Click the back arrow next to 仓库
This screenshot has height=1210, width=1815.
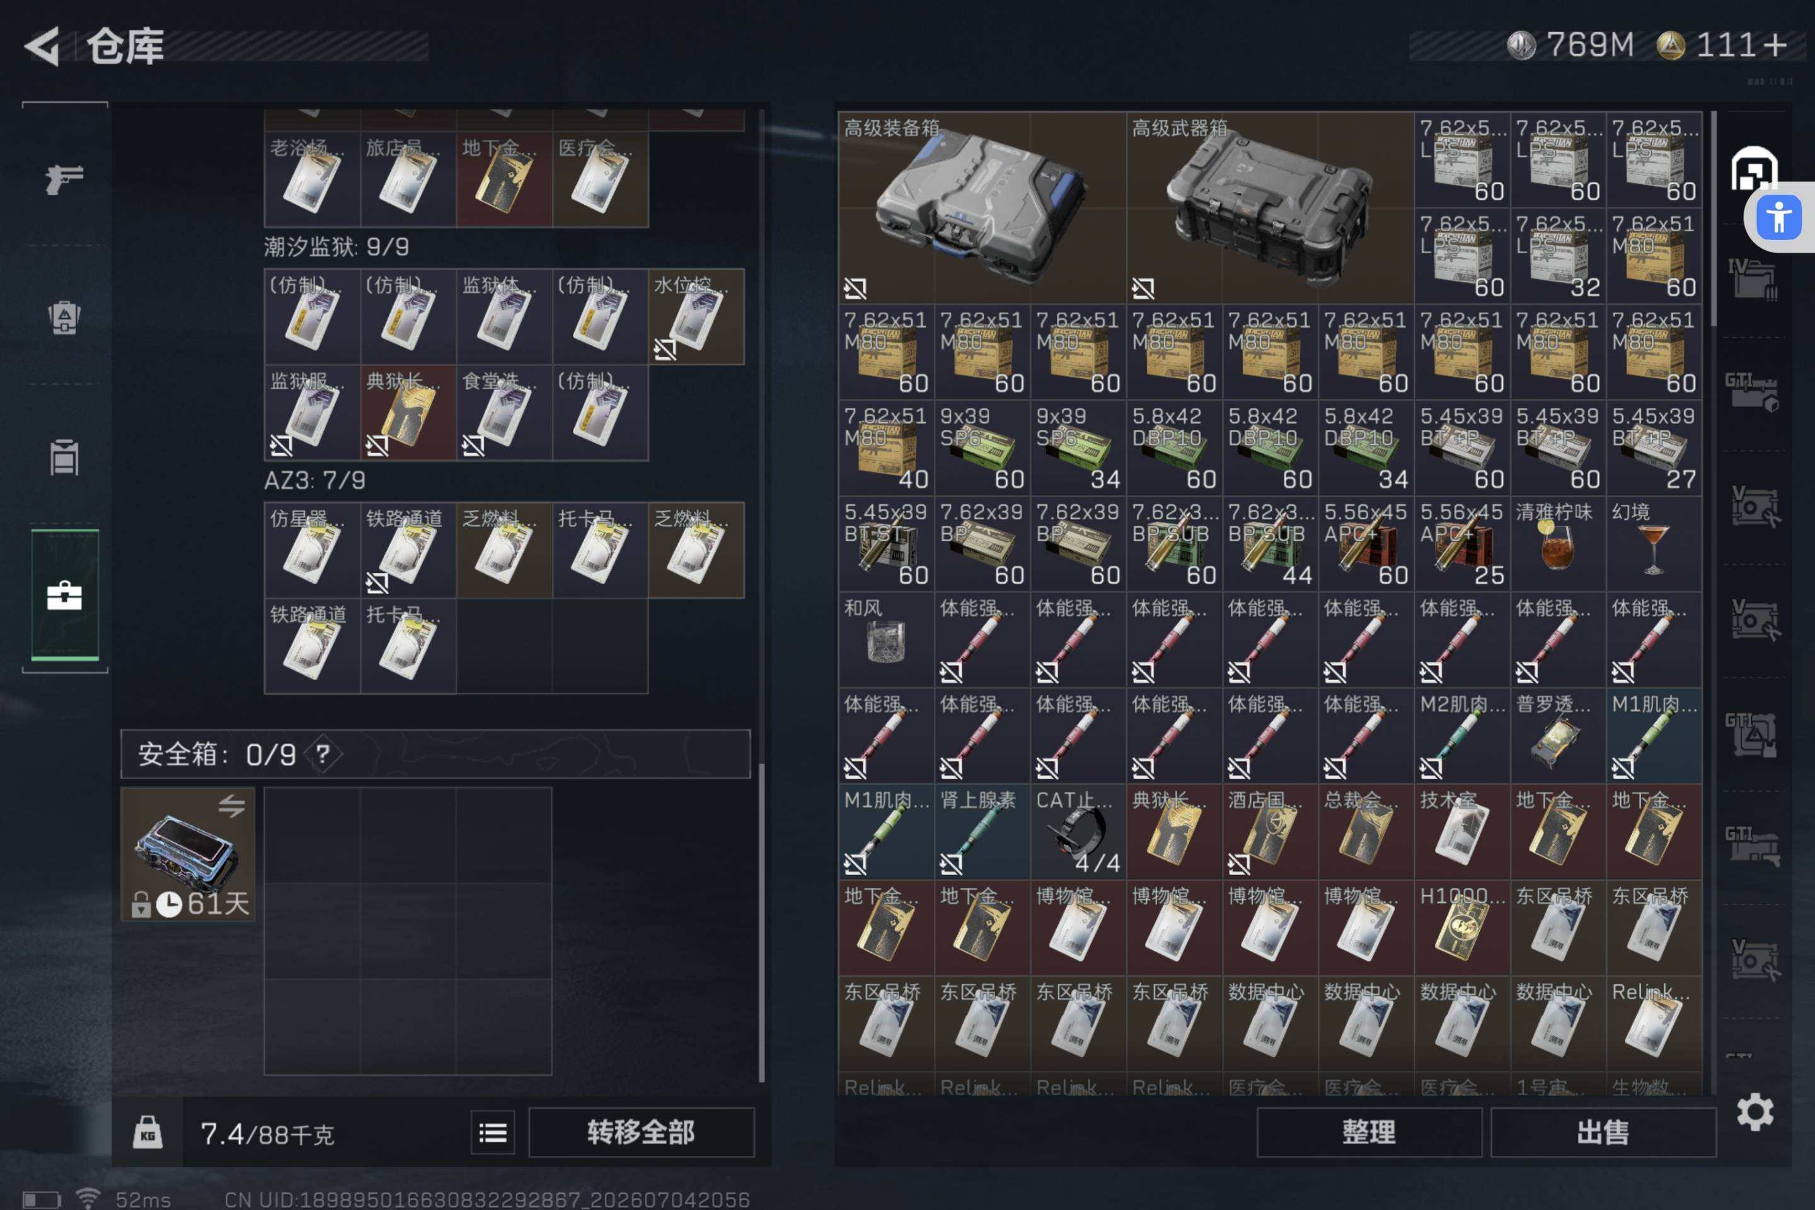pyautogui.click(x=42, y=46)
